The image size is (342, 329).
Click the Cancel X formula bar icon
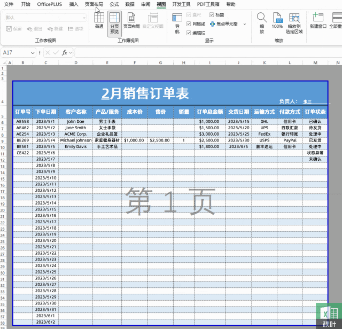pos(48,52)
